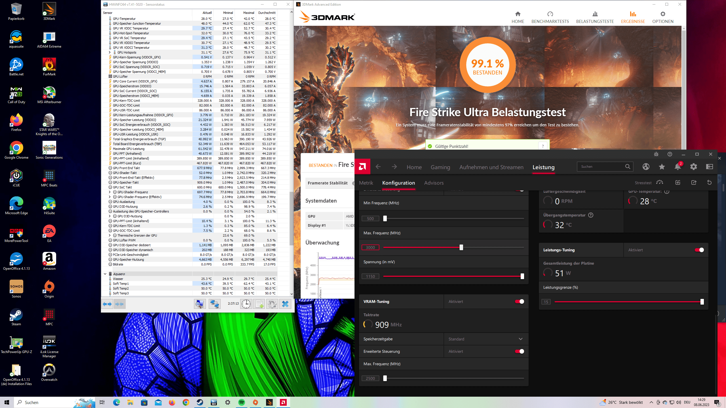Toggle VRAM-Tuning switch
Image resolution: width=726 pixels, height=408 pixels.
click(520, 301)
